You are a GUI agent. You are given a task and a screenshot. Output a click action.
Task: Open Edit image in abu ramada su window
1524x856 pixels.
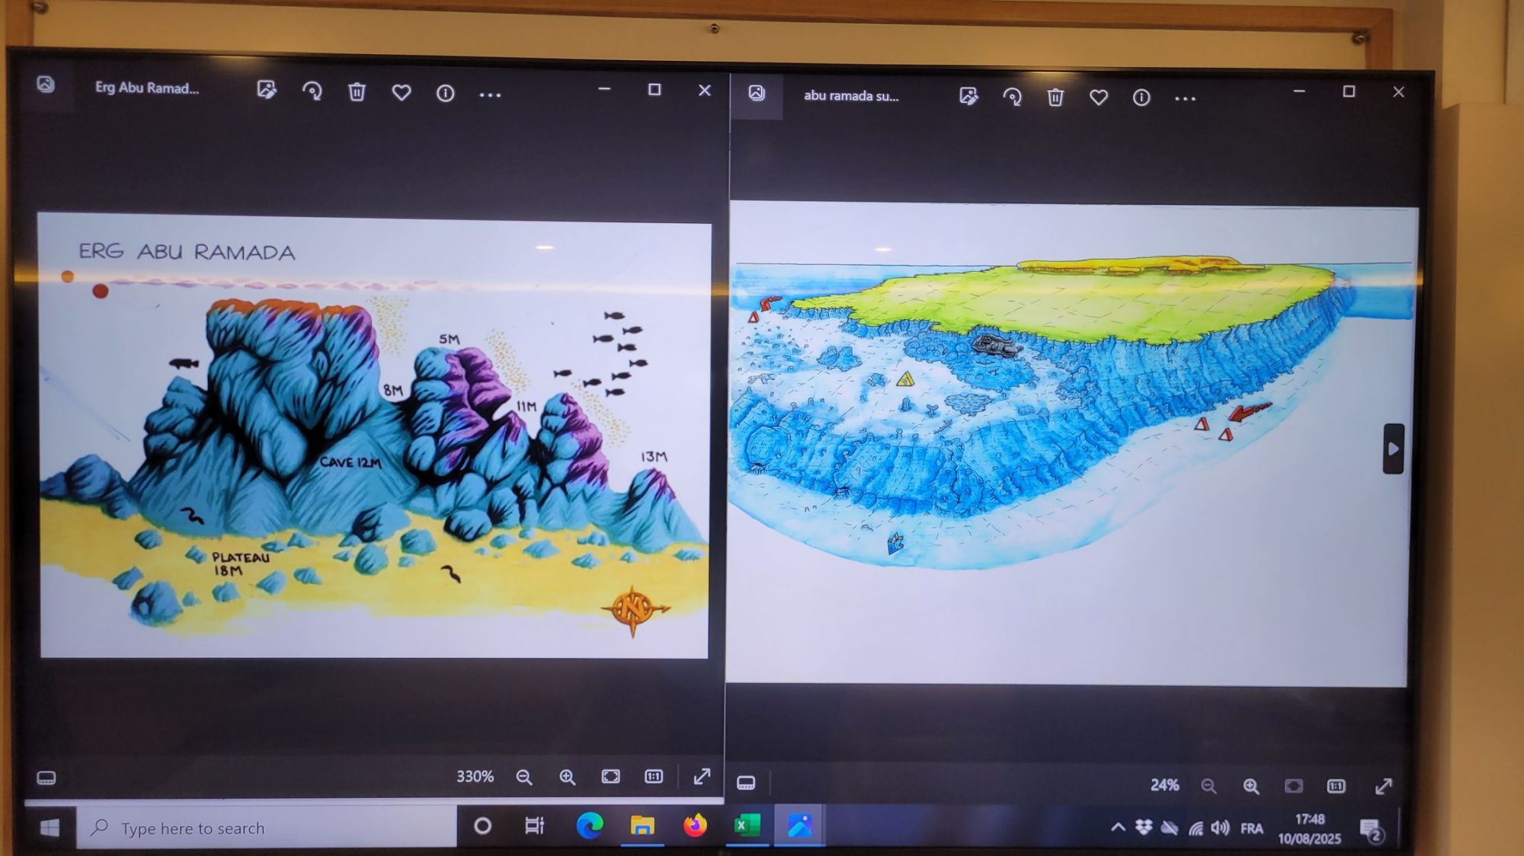pyautogui.click(x=969, y=96)
